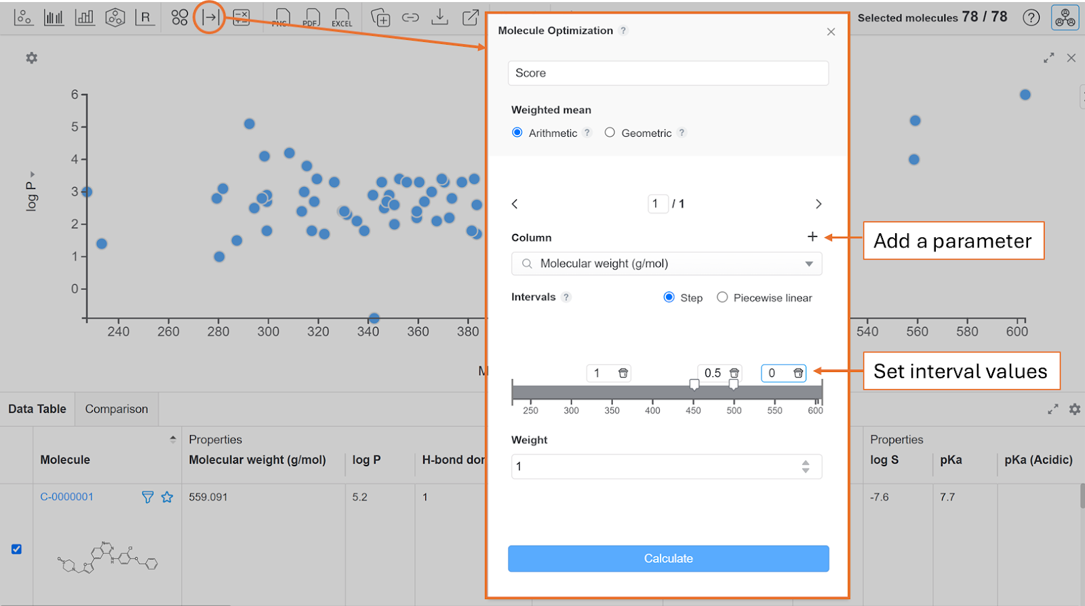Open the bar chart tool
Image resolution: width=1085 pixels, height=606 pixels.
[x=85, y=18]
